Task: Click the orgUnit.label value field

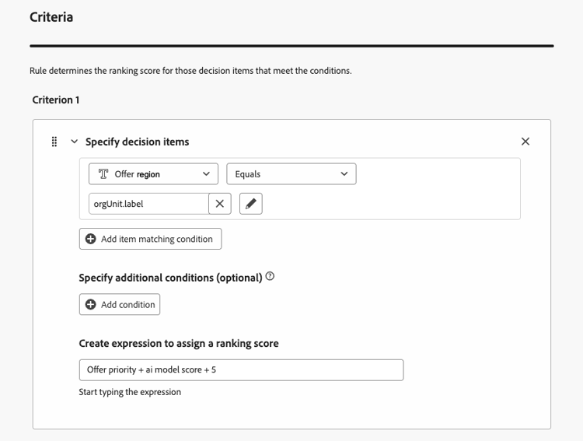Action: point(148,204)
